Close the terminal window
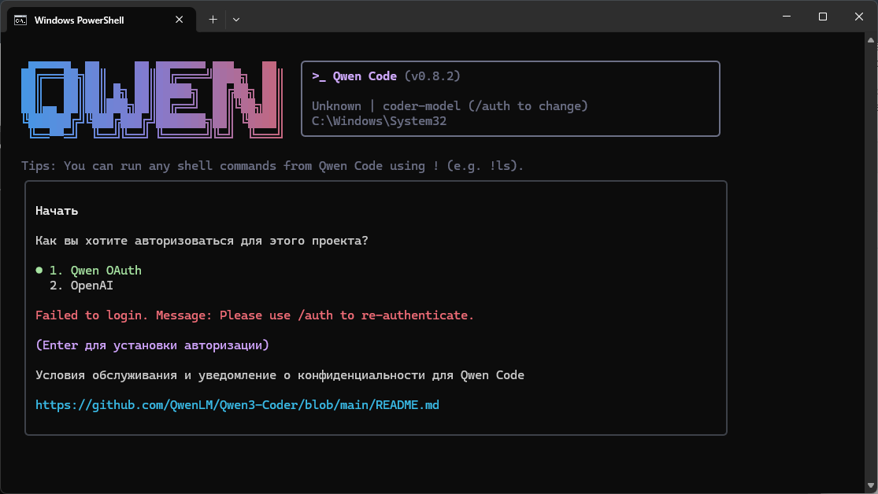Image resolution: width=878 pixels, height=494 pixels. 858,17
